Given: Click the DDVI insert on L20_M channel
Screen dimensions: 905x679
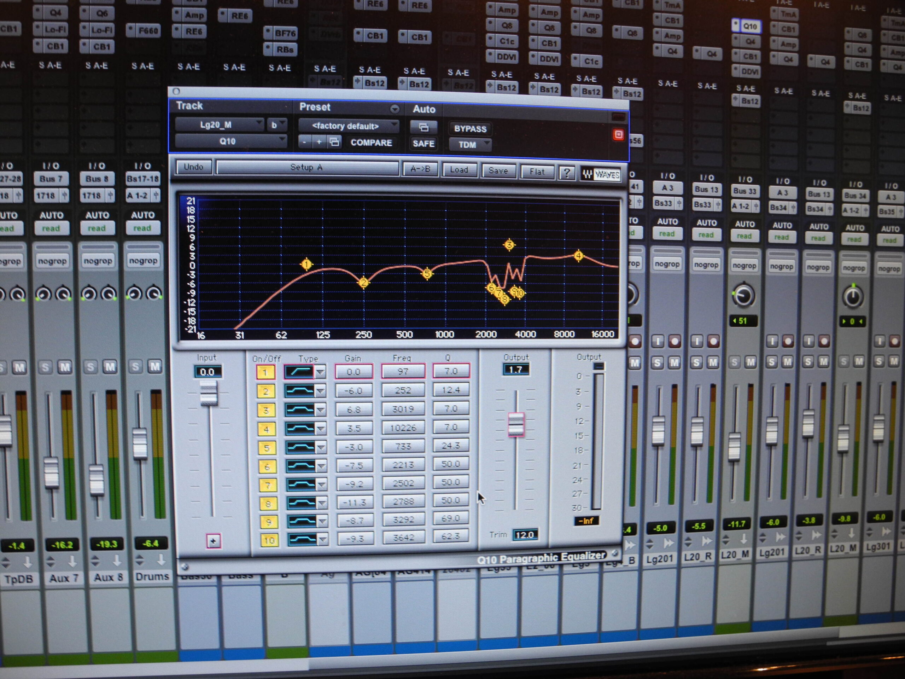Looking at the screenshot, I should (x=746, y=72).
